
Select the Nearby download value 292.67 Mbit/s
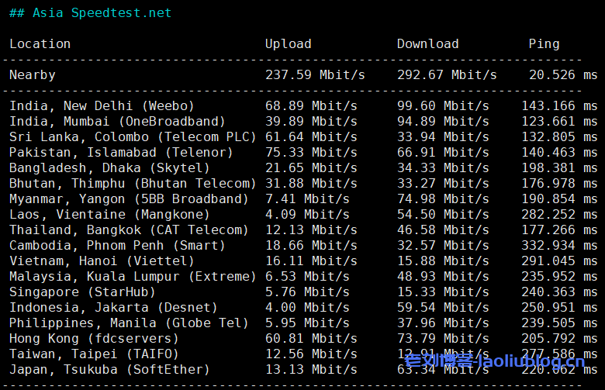447,75
